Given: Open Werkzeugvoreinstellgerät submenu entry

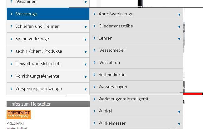Looking at the screenshot, I should (123, 99).
